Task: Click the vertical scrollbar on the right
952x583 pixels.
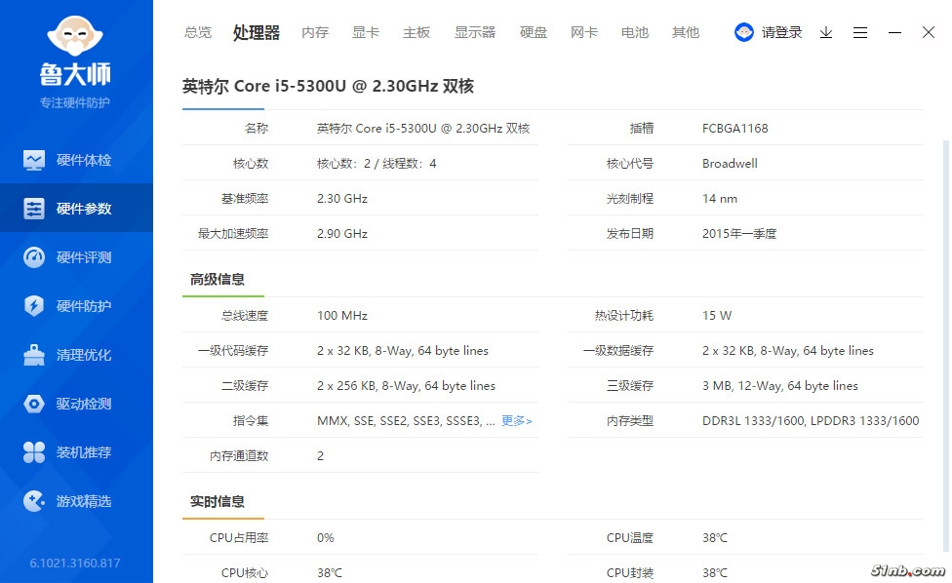Action: pyautogui.click(x=945, y=346)
